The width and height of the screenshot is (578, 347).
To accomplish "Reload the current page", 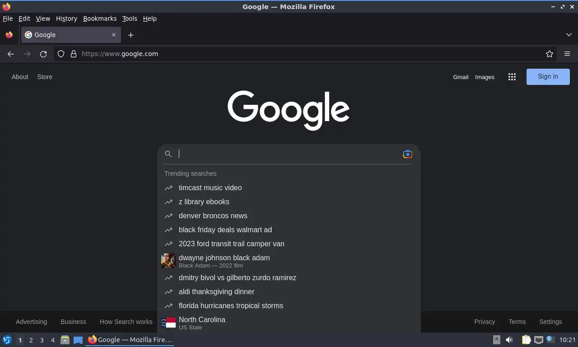I will point(43,54).
